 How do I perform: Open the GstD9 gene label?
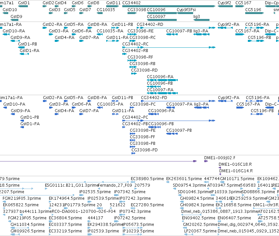[x=16, y=16]
